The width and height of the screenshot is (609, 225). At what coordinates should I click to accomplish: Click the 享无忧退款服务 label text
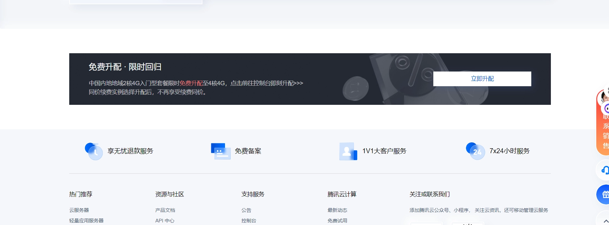[130, 151]
